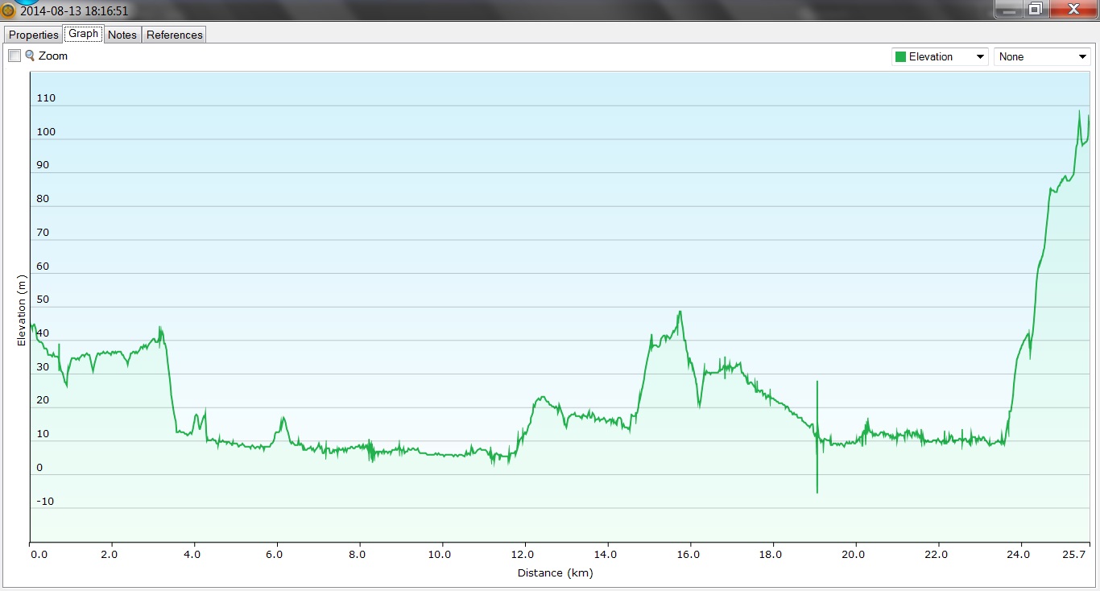Open the Elevation series dropdown
Screen dimensions: 1100x591
coord(939,57)
